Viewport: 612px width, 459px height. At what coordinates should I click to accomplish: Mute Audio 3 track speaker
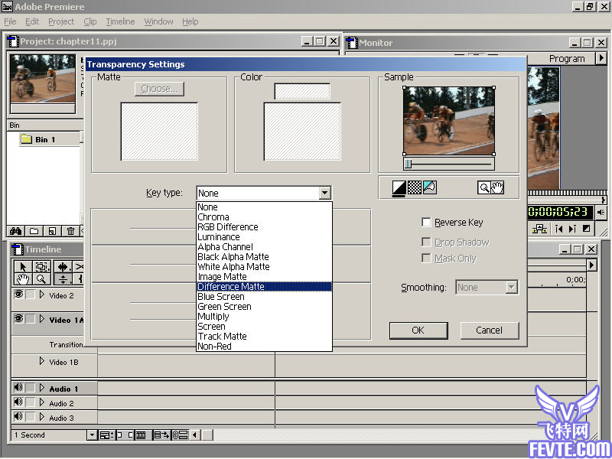(18, 416)
